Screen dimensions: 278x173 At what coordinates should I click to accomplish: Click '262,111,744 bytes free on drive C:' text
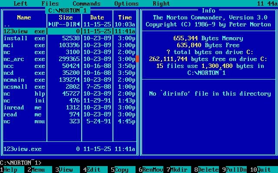click(208, 59)
